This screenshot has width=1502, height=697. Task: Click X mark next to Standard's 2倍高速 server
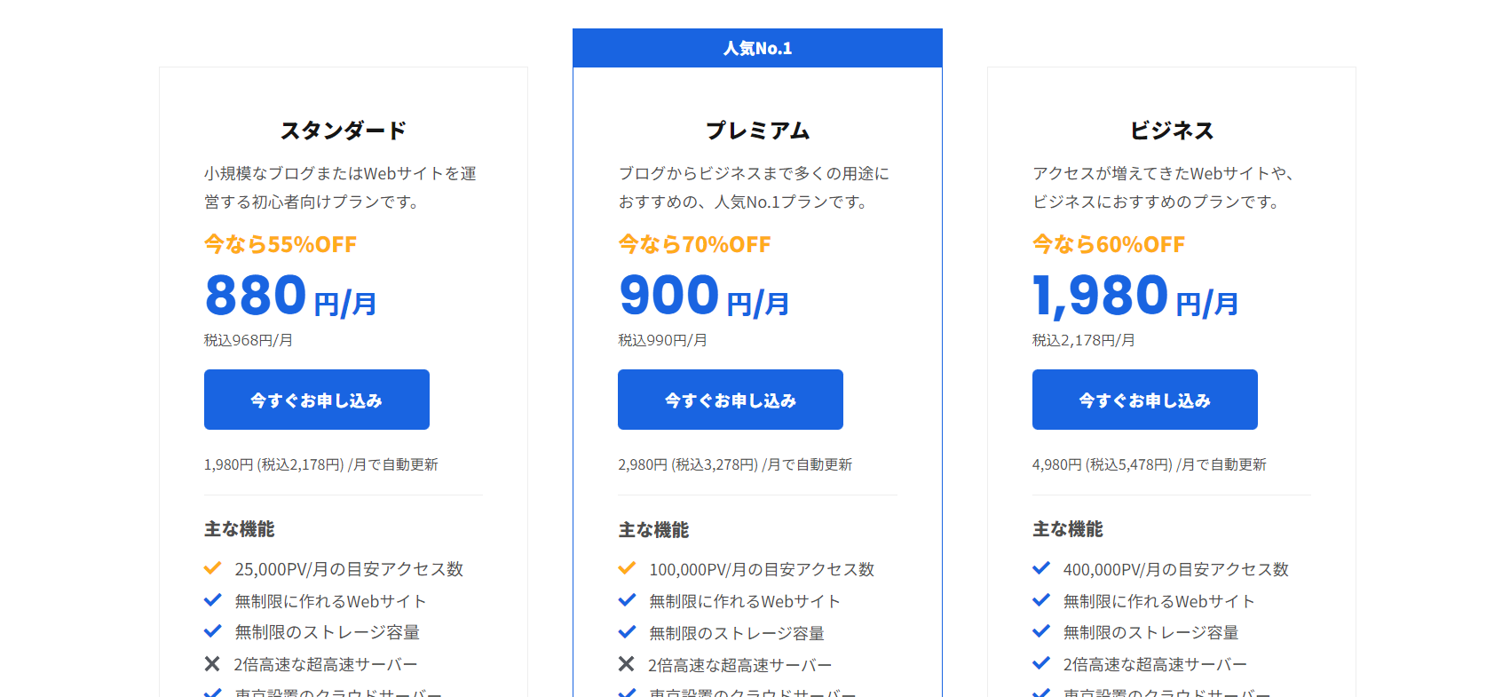click(212, 663)
